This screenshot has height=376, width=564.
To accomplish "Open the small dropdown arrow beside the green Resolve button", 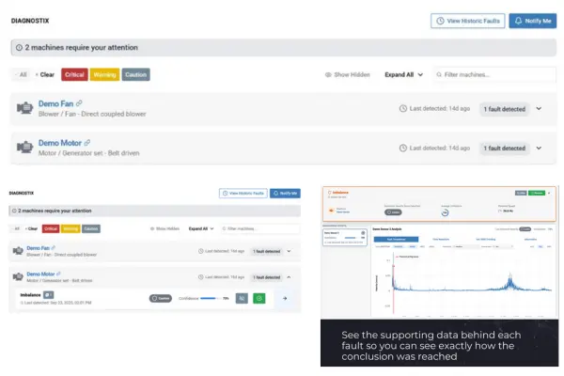I will [549, 194].
